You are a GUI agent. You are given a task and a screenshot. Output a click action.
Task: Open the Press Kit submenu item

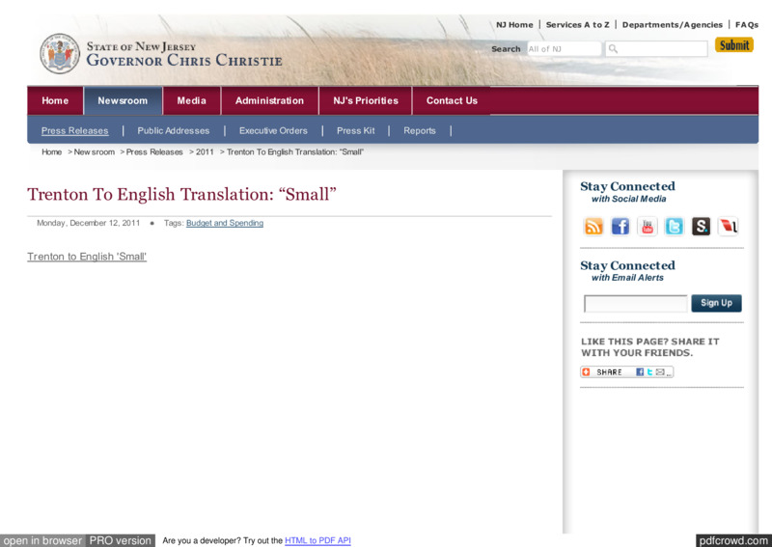355,130
